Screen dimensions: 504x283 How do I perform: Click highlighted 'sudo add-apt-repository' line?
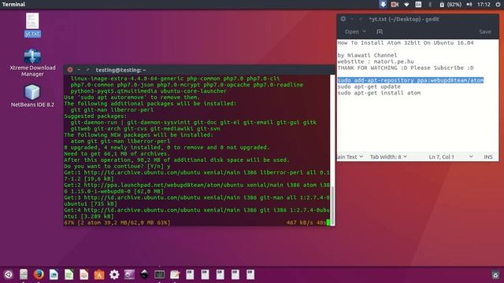click(410, 80)
